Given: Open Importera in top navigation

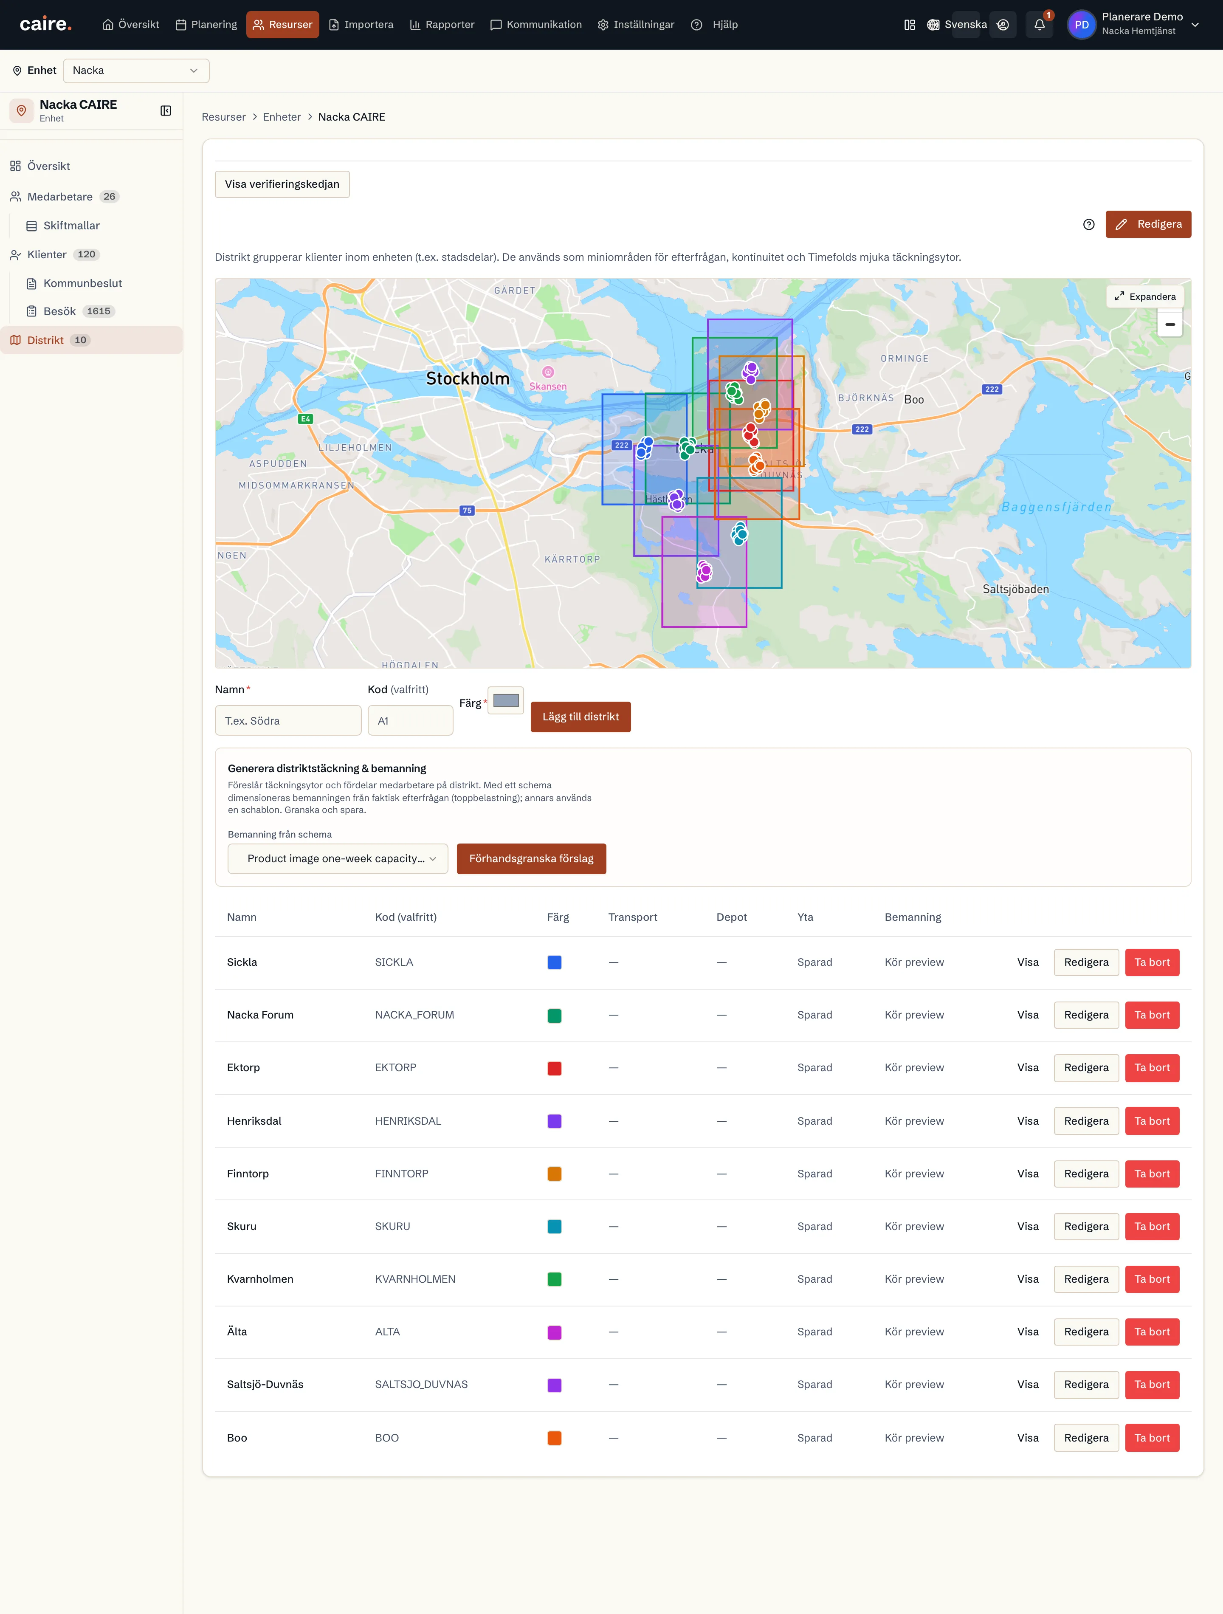Looking at the screenshot, I should point(361,25).
